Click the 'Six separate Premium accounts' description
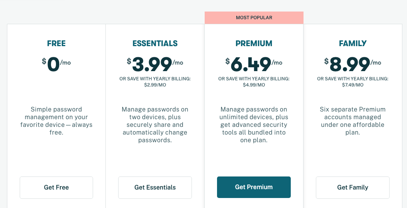The height and width of the screenshot is (208, 407). pos(353,121)
